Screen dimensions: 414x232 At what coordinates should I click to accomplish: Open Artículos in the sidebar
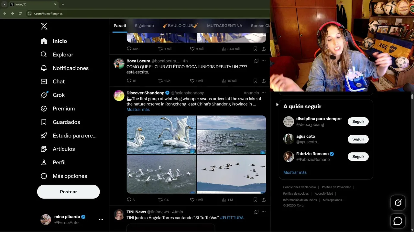(x=58, y=149)
